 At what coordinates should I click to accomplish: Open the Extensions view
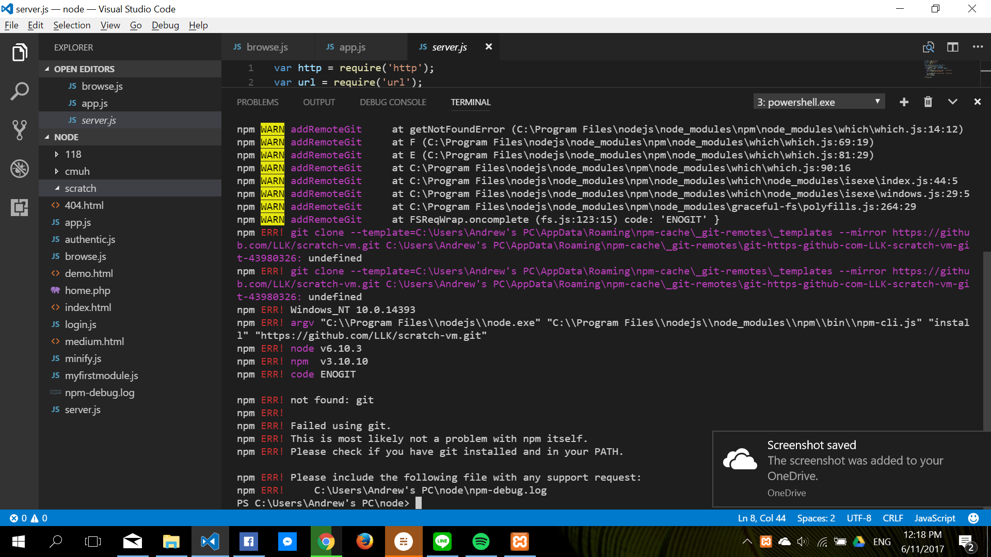click(20, 207)
